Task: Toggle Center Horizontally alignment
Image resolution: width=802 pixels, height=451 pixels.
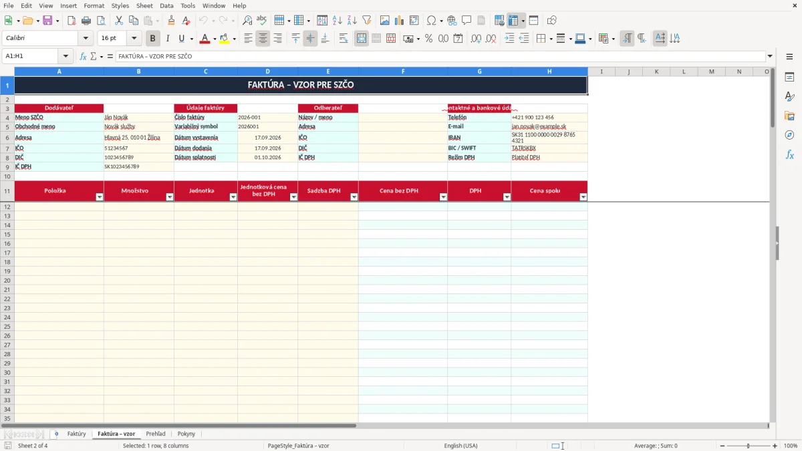Action: (x=263, y=39)
